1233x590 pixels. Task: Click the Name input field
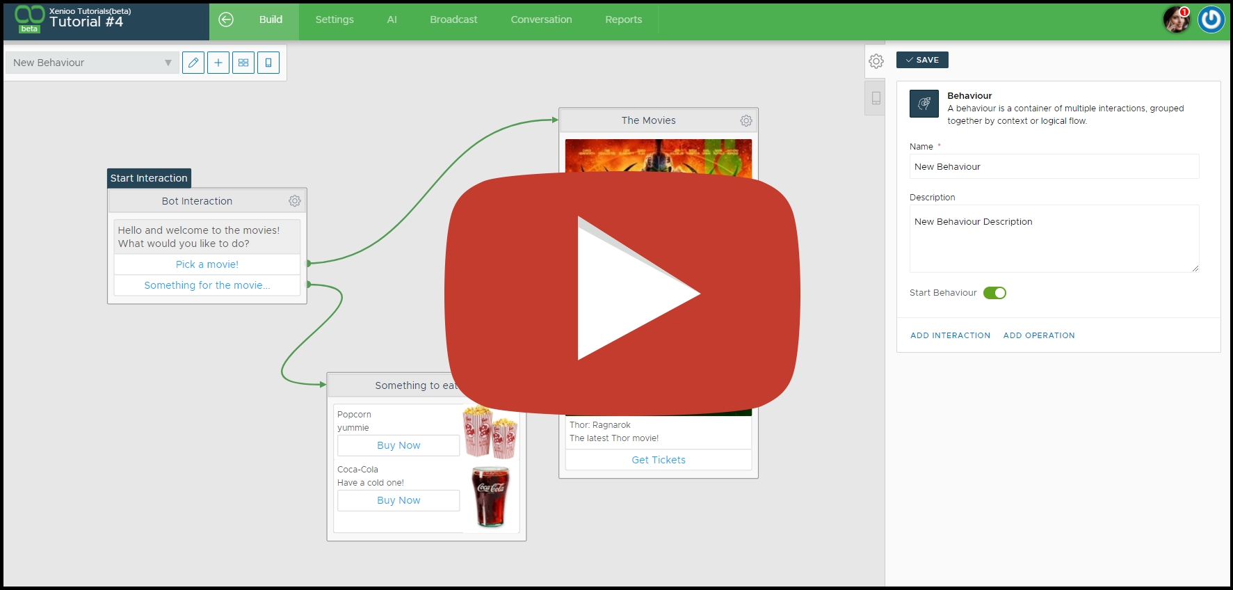(1054, 166)
